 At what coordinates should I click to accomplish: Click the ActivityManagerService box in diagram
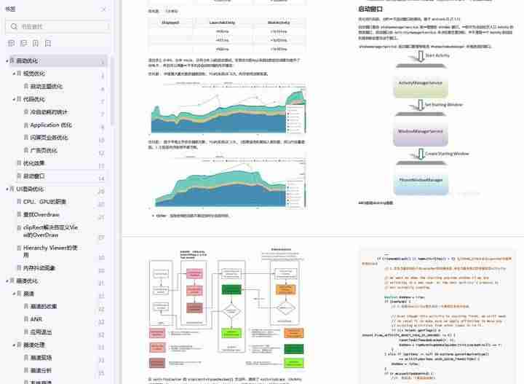point(421,87)
